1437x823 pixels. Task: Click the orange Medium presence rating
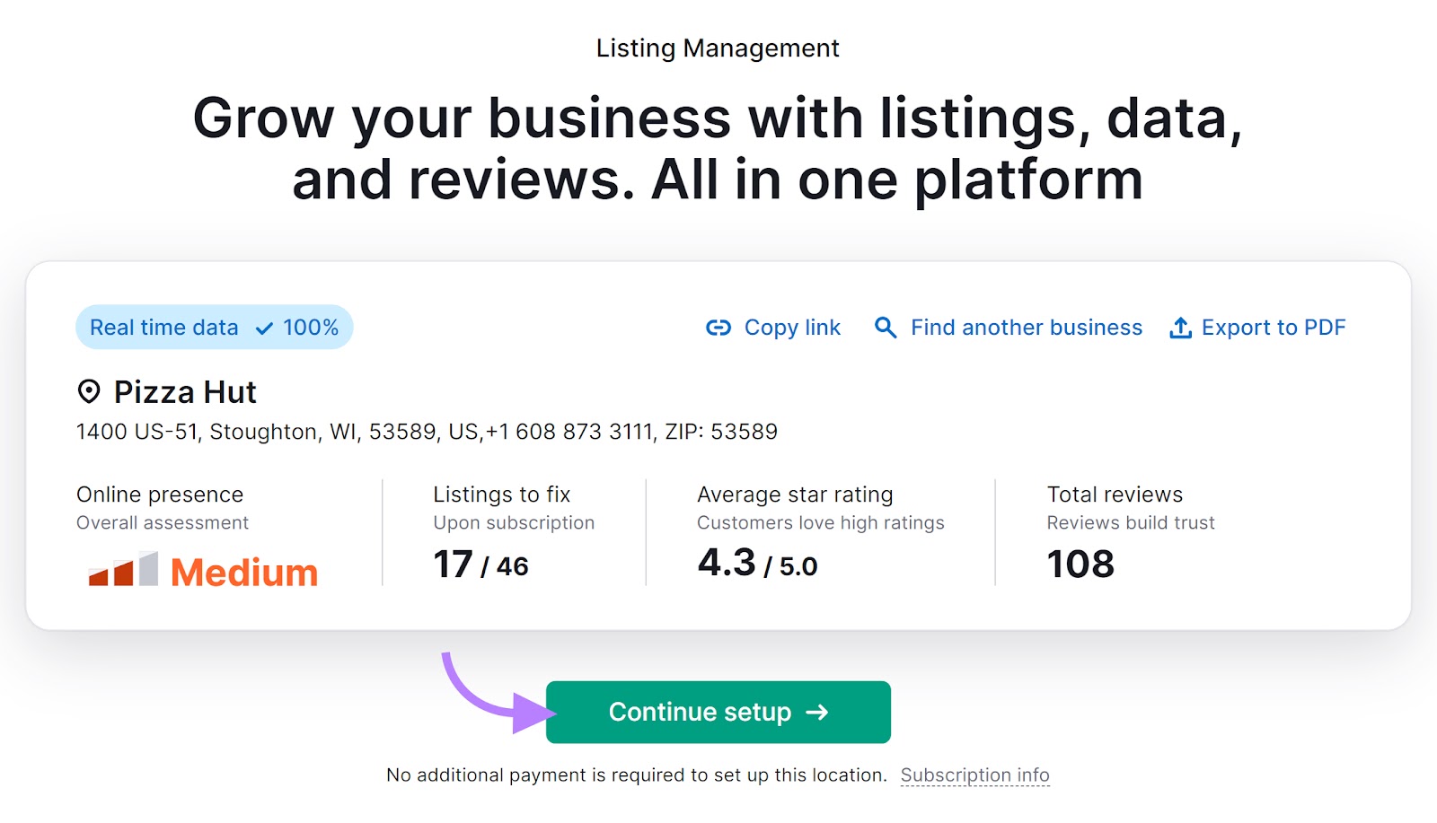(244, 573)
